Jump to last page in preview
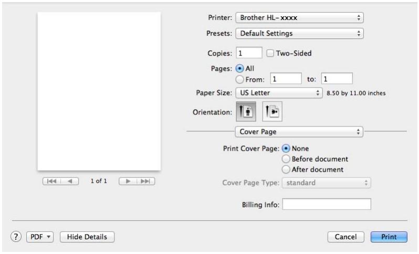Screen dimensions: 419x254 pos(145,182)
